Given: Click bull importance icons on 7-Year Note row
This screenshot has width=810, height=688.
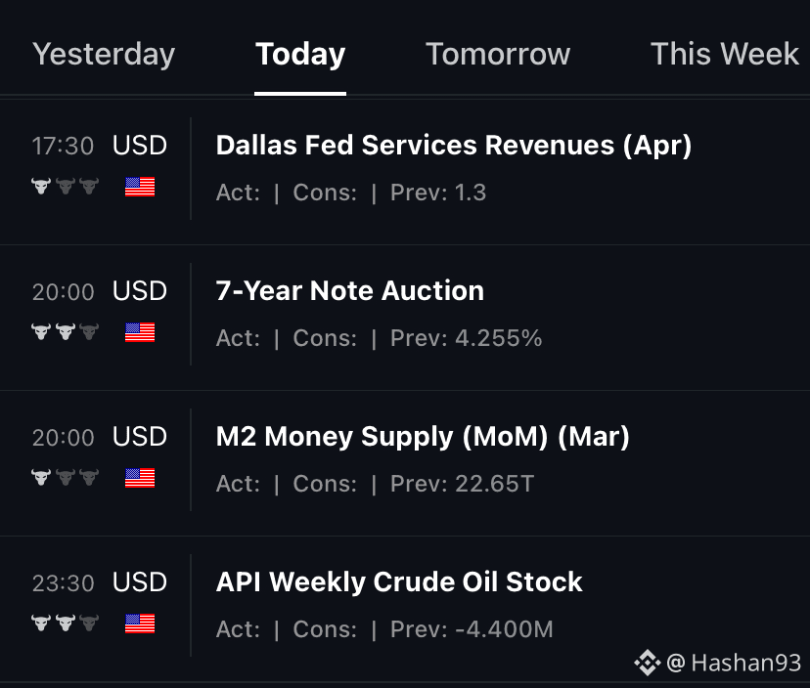Looking at the screenshot, I should (x=66, y=331).
